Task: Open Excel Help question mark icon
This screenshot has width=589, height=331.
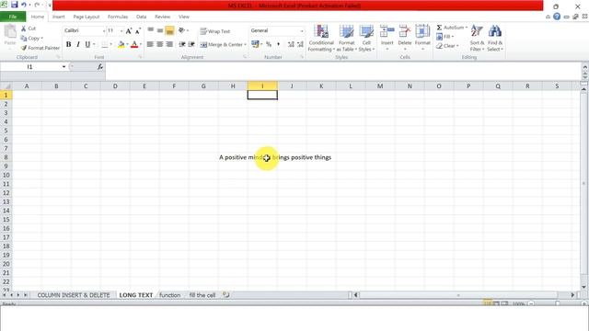Action: pos(557,17)
